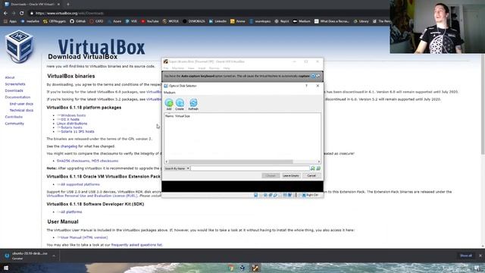This screenshot has width=485, height=273.
Task: Click the media list right scroll arrow
Action: 319,162
